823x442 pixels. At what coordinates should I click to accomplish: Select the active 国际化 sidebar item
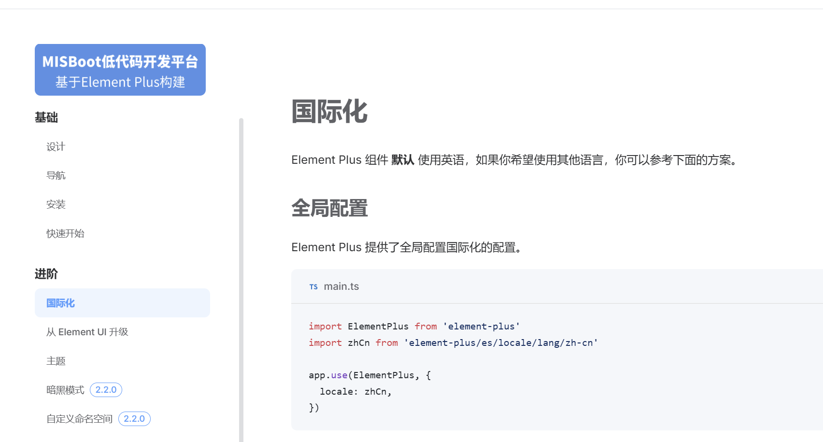122,303
